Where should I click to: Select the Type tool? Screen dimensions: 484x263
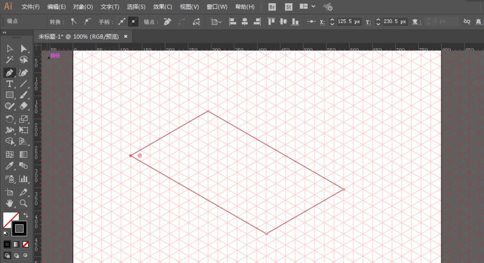coord(9,84)
